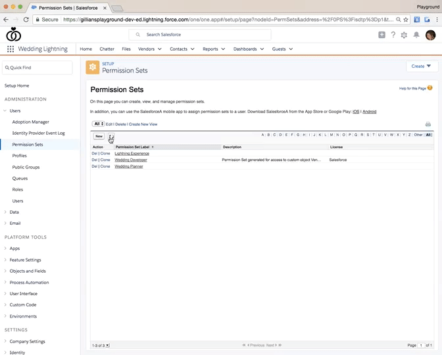The width and height of the screenshot is (442, 355).
Task: Open the Help question mark icon
Action: 393,35
